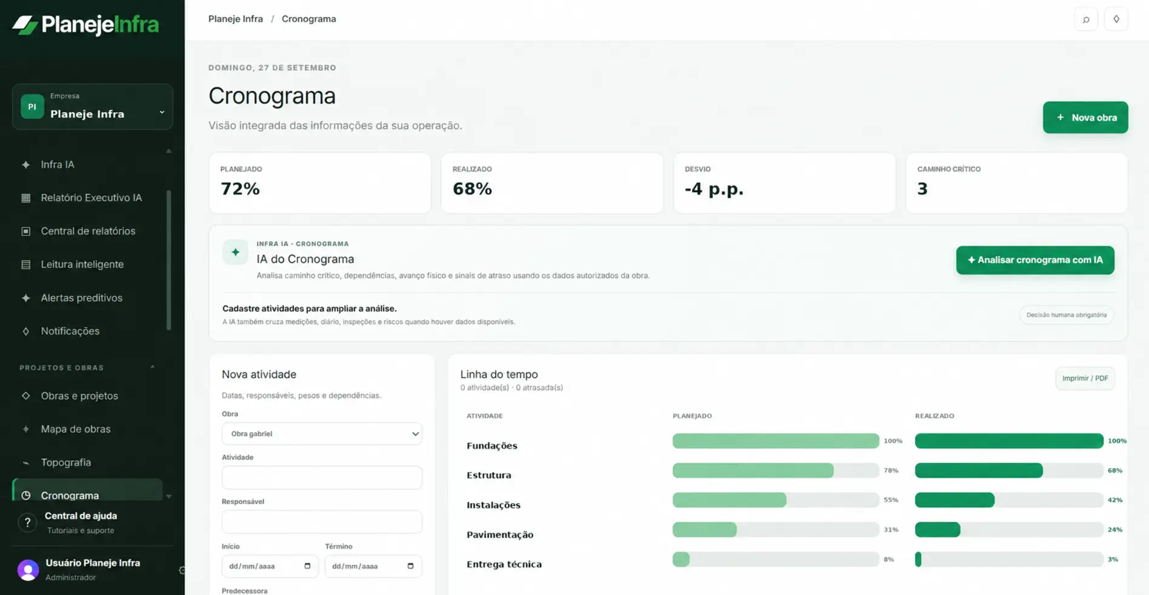Screen dimensions: 1149x595
Task: Click the Cronograma clock icon
Action: [25, 496]
